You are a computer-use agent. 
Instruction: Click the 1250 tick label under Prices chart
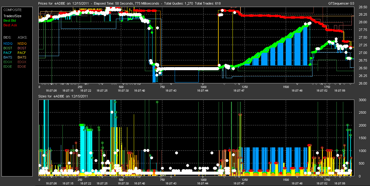point(245,87)
